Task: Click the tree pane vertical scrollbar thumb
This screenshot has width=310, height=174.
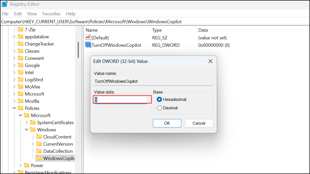Action: click(x=78, y=50)
